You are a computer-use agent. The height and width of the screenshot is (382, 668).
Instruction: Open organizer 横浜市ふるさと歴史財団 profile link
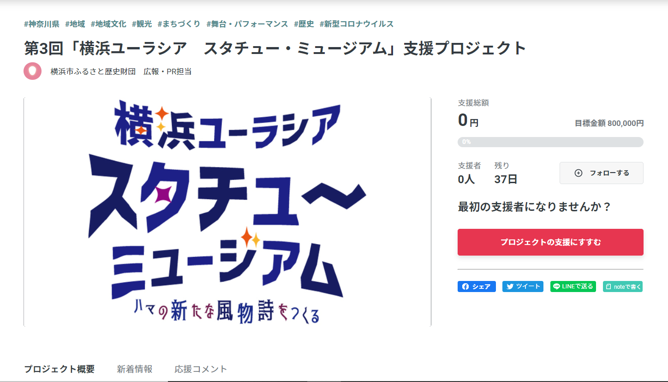tap(121, 72)
